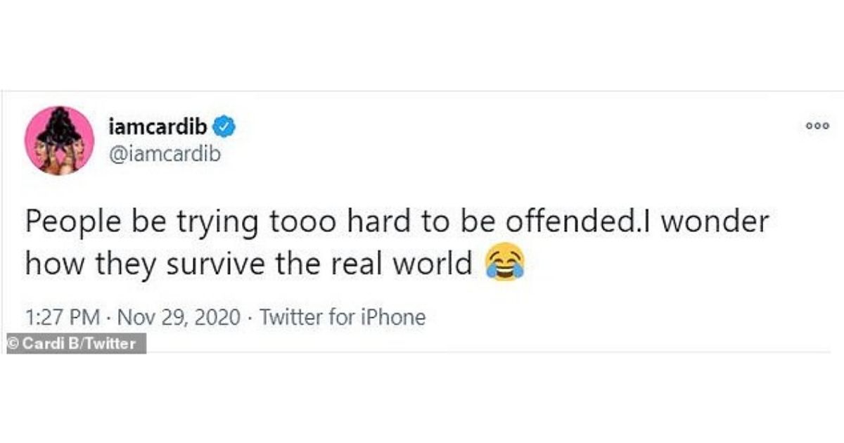Click the 1:27 PM timestamp

[x=63, y=317]
